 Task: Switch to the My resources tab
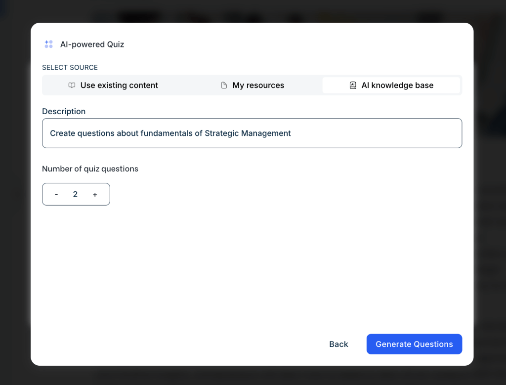[x=258, y=86]
